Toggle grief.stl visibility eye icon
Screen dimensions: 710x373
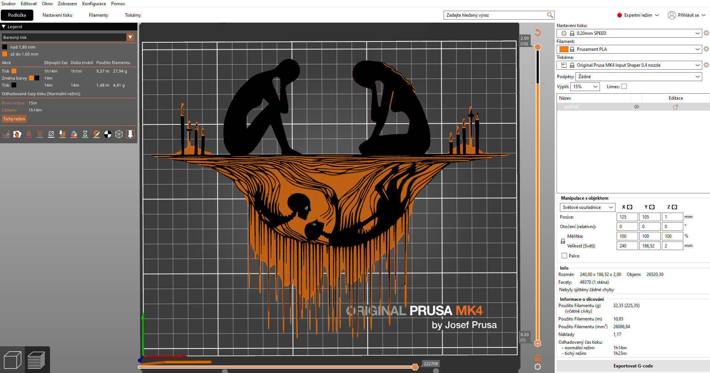[x=637, y=107]
